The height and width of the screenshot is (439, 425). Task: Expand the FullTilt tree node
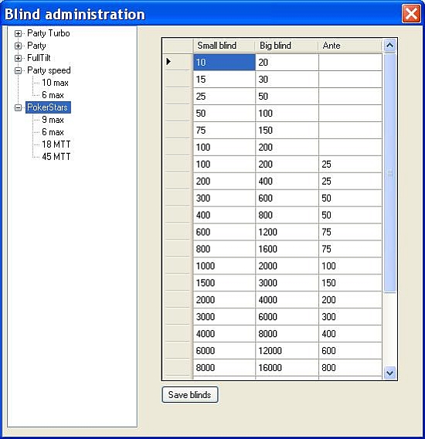[19, 58]
